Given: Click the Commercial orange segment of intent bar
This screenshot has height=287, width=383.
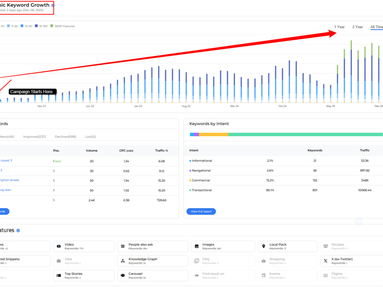Looking at the screenshot, I should tap(214, 134).
